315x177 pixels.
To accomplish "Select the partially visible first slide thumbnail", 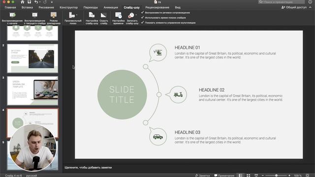I will coord(32,33).
